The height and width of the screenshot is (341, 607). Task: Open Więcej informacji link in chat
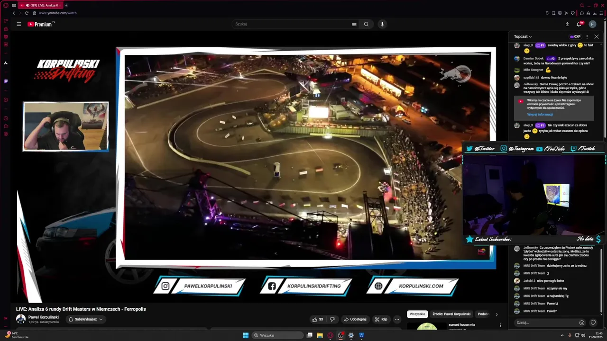pos(540,115)
